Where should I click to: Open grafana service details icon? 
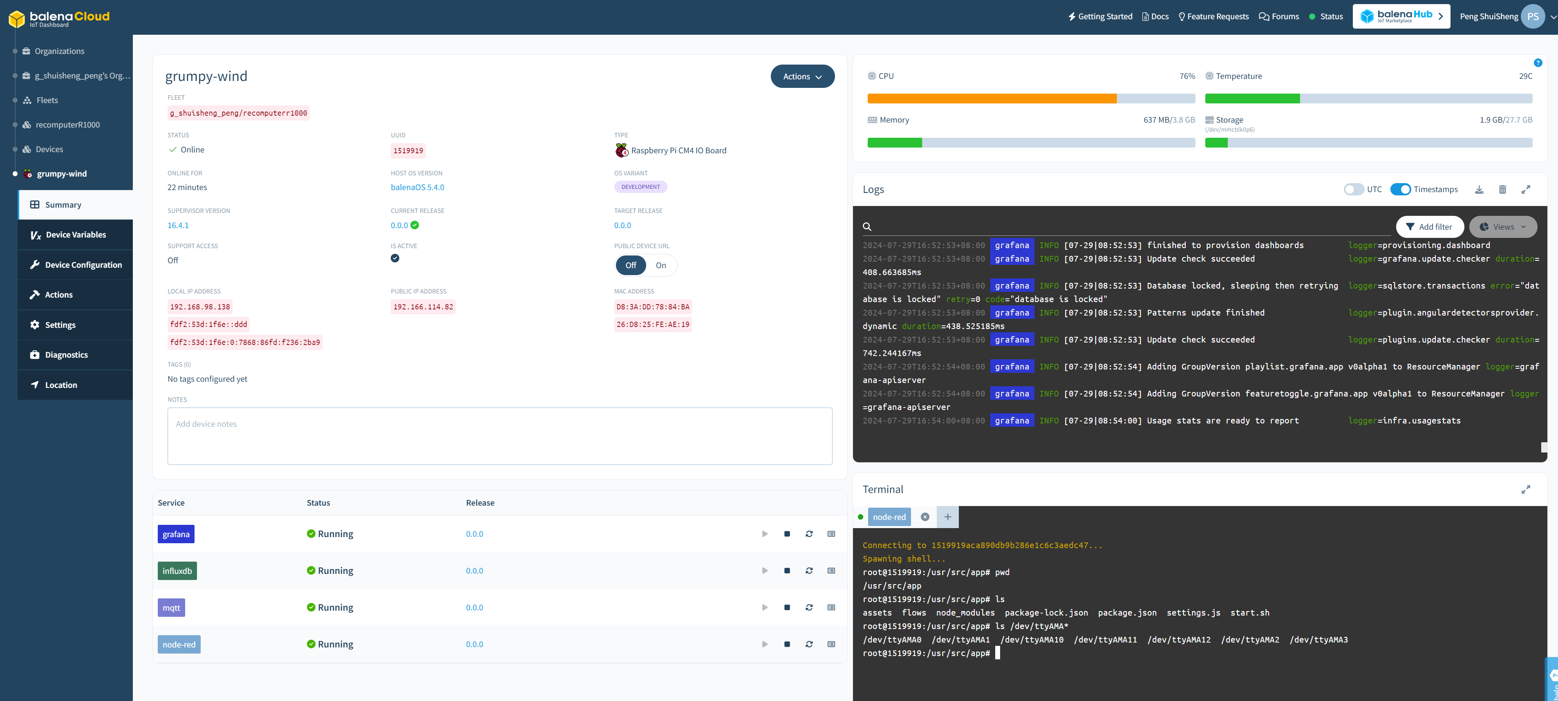point(832,534)
